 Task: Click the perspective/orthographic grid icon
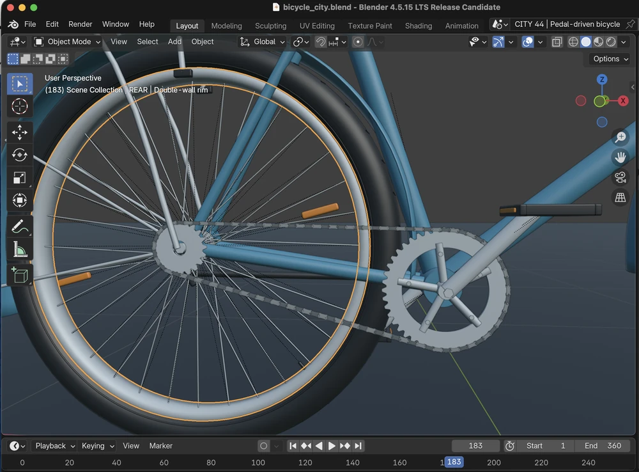click(x=620, y=198)
